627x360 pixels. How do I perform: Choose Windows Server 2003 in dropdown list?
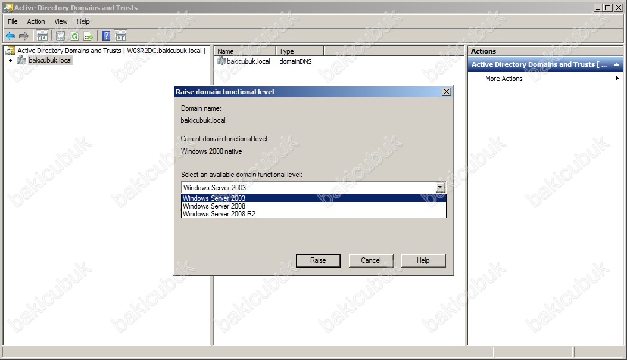[313, 198]
